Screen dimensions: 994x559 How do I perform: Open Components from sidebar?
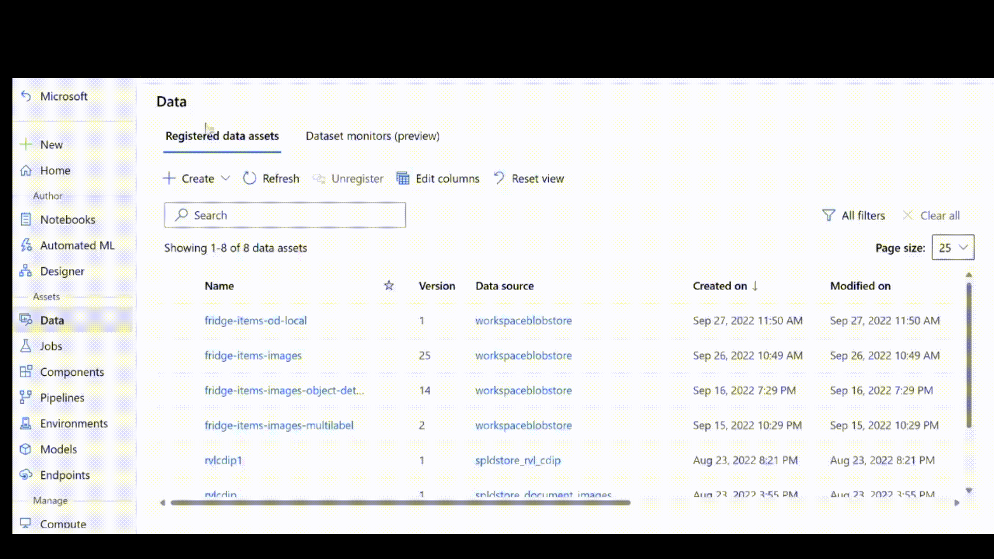pos(71,372)
